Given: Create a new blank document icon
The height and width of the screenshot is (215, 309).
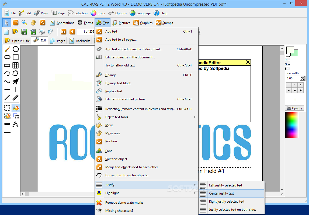Looking at the screenshot, I should point(6,32).
